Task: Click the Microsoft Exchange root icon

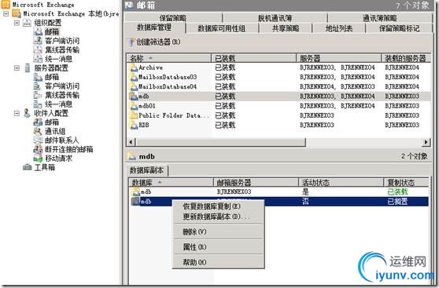Action: click(6, 5)
